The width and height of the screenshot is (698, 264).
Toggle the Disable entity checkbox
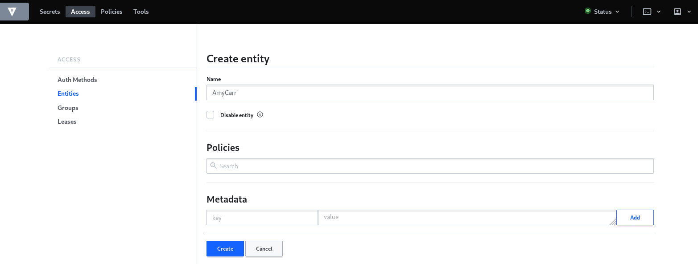pos(211,115)
